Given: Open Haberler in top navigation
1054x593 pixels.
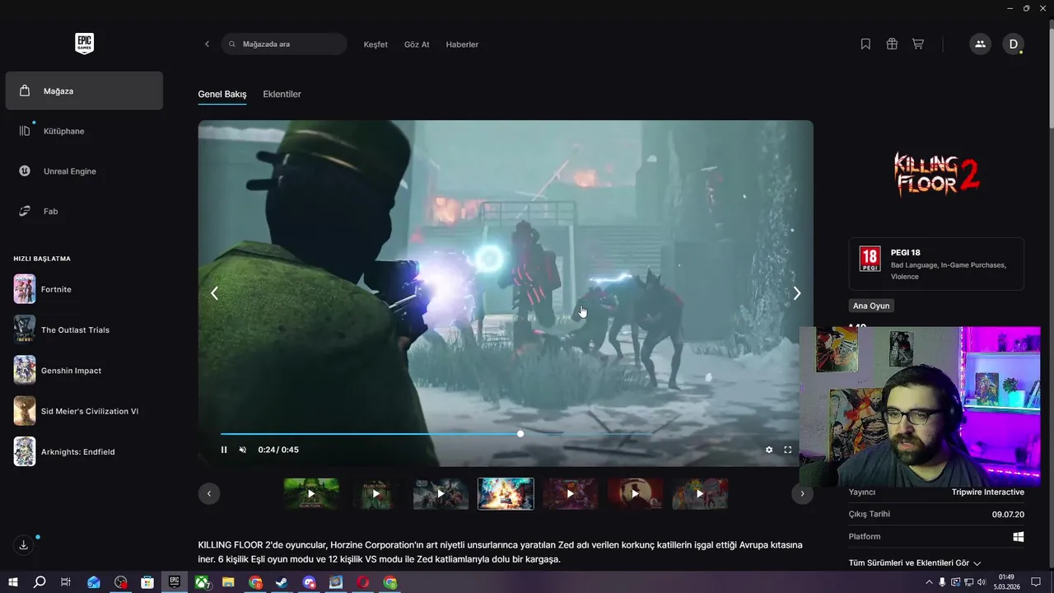Looking at the screenshot, I should [x=462, y=44].
